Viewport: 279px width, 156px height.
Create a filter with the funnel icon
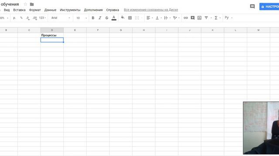206,18
